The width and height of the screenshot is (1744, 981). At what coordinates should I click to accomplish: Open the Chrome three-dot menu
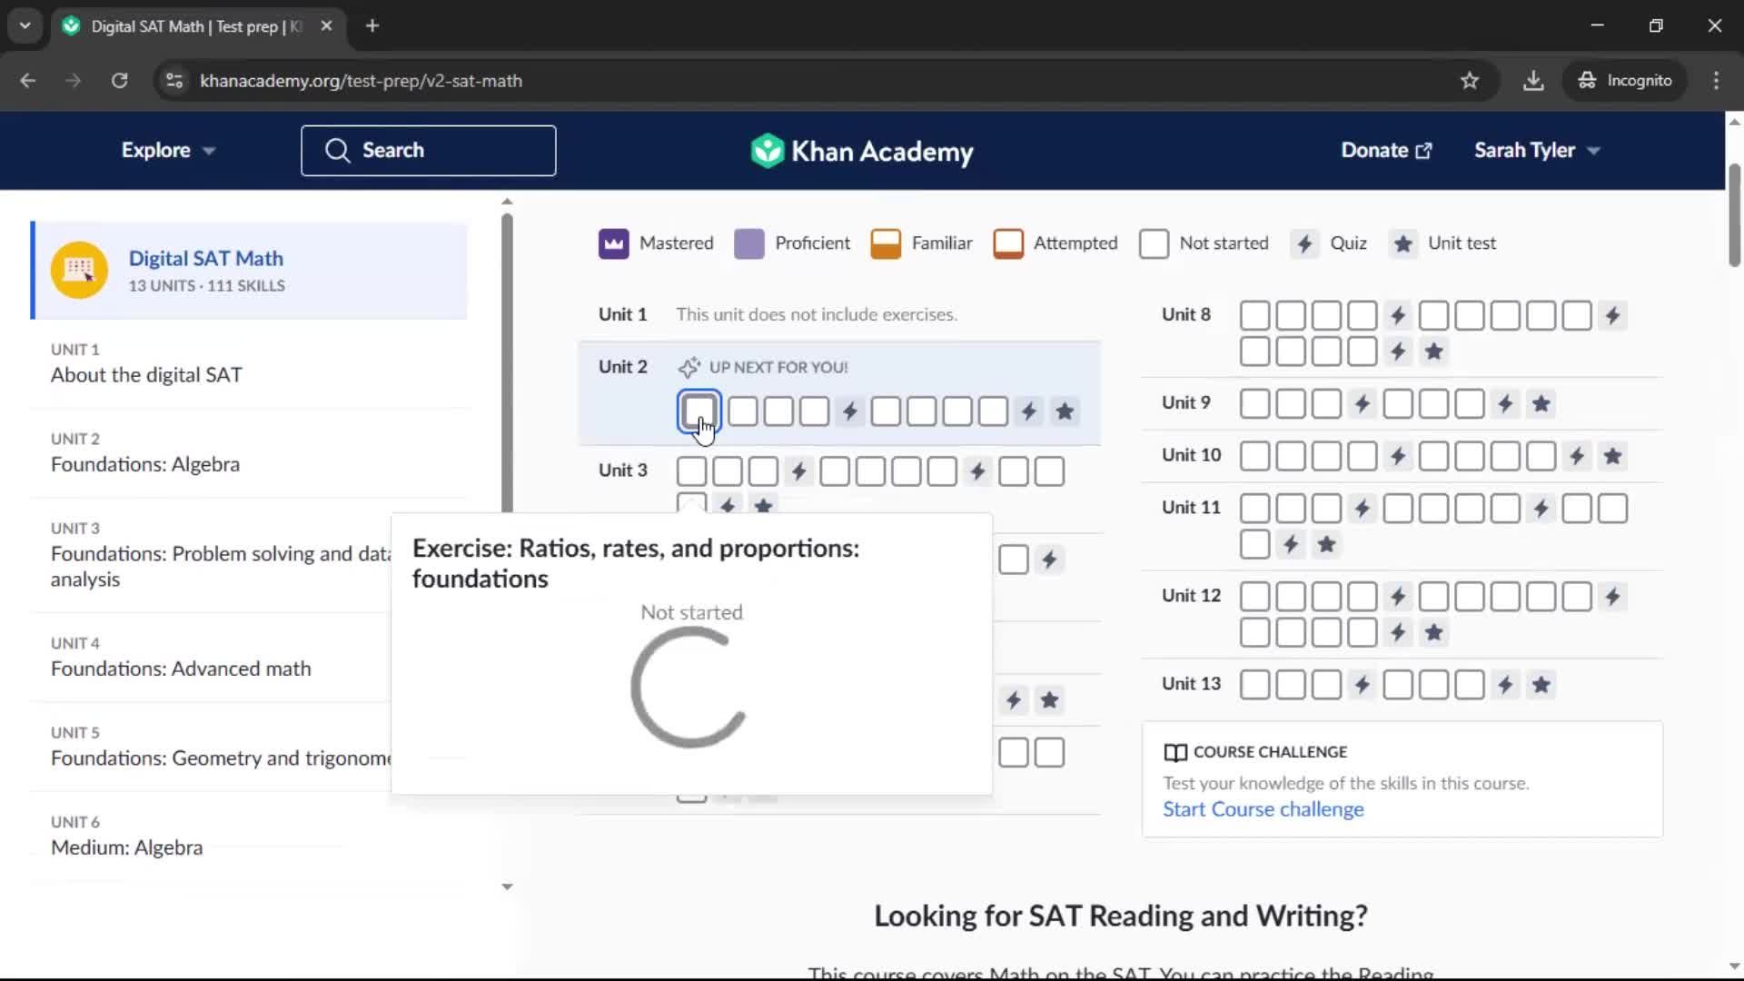(1716, 81)
